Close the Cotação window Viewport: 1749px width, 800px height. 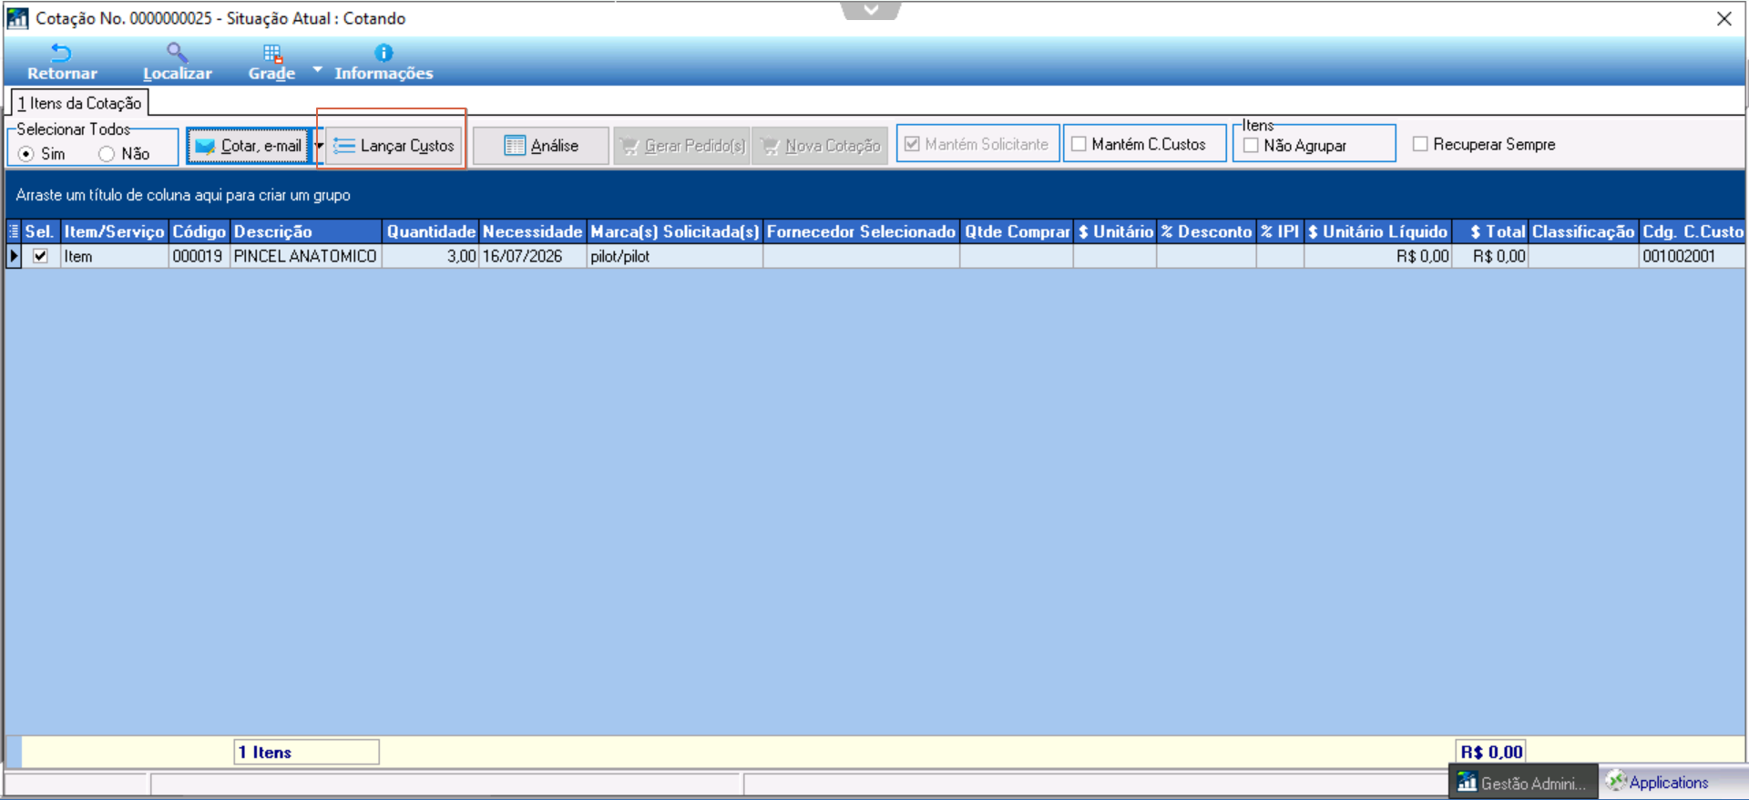[x=1723, y=18]
